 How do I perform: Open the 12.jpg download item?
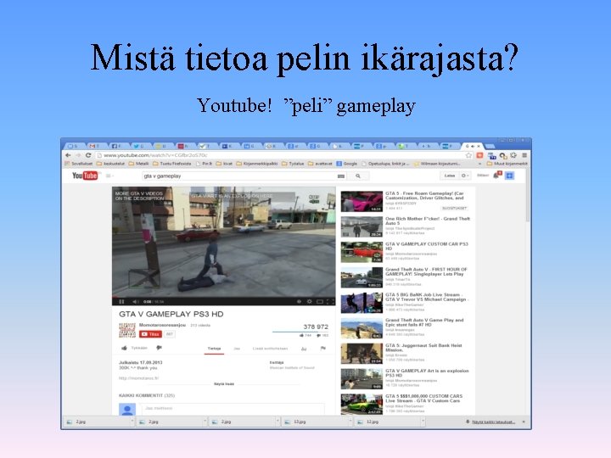[x=389, y=422]
